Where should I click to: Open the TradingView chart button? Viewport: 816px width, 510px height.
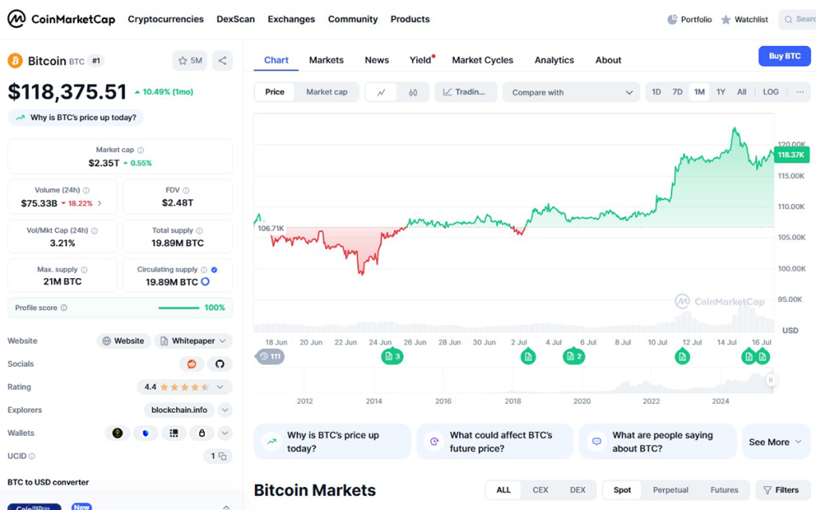click(x=465, y=92)
